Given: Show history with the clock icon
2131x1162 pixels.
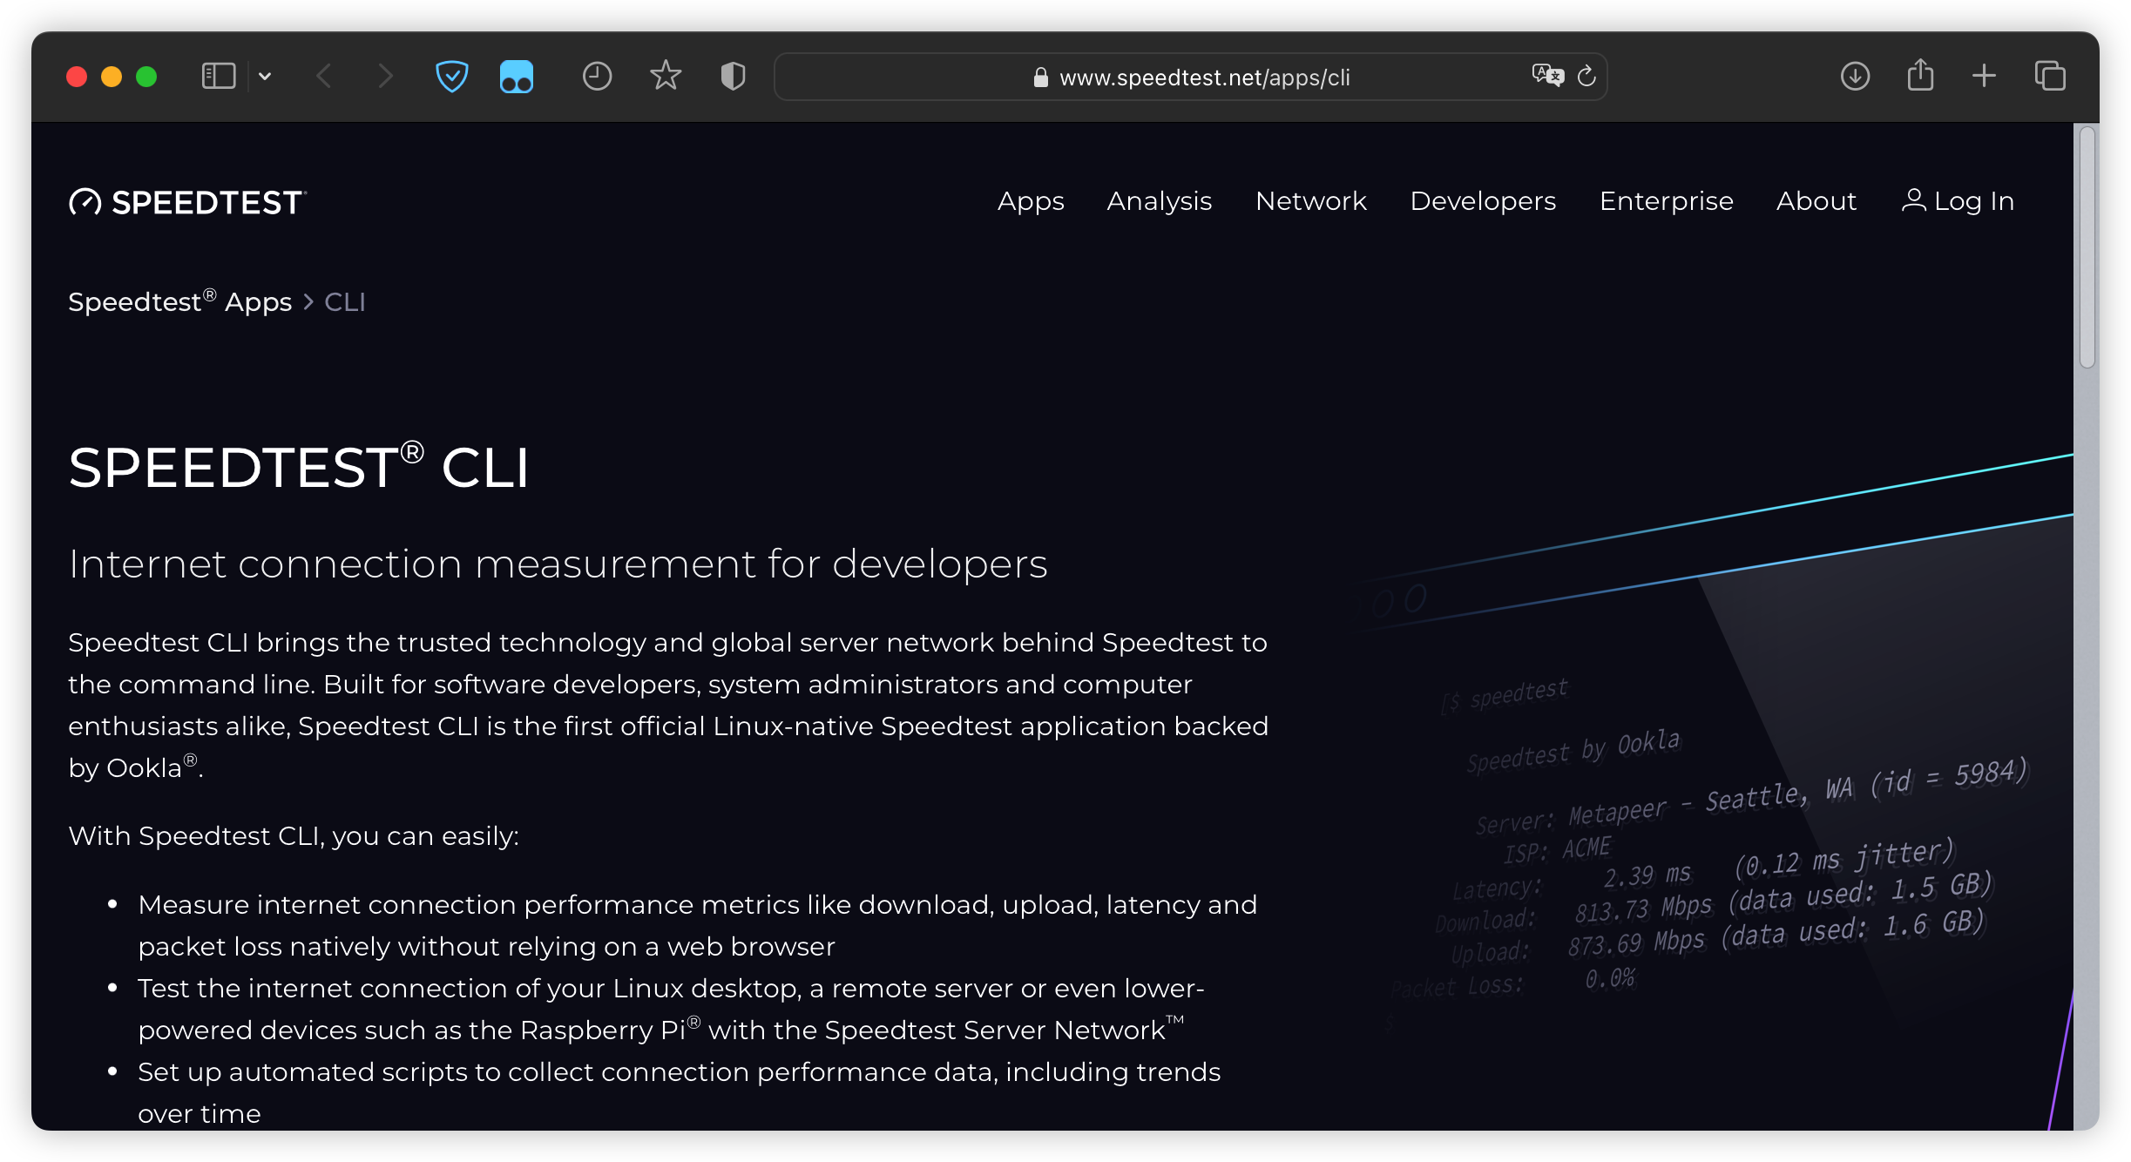Looking at the screenshot, I should [x=597, y=77].
